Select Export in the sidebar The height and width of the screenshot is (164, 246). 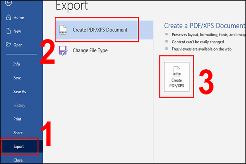[x=19, y=147]
